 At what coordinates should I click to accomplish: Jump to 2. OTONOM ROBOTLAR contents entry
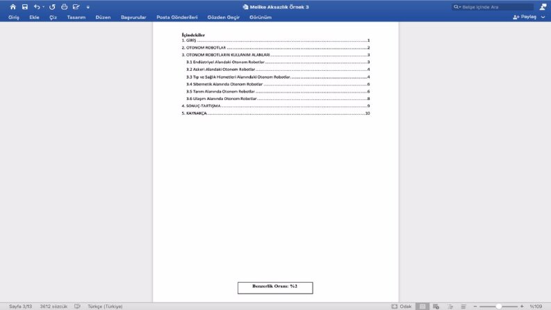click(275, 47)
